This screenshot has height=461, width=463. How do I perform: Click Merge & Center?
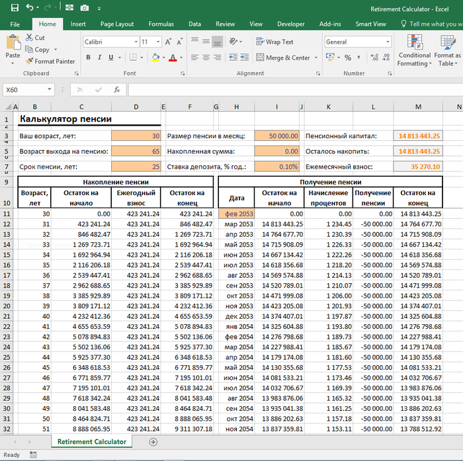point(283,58)
